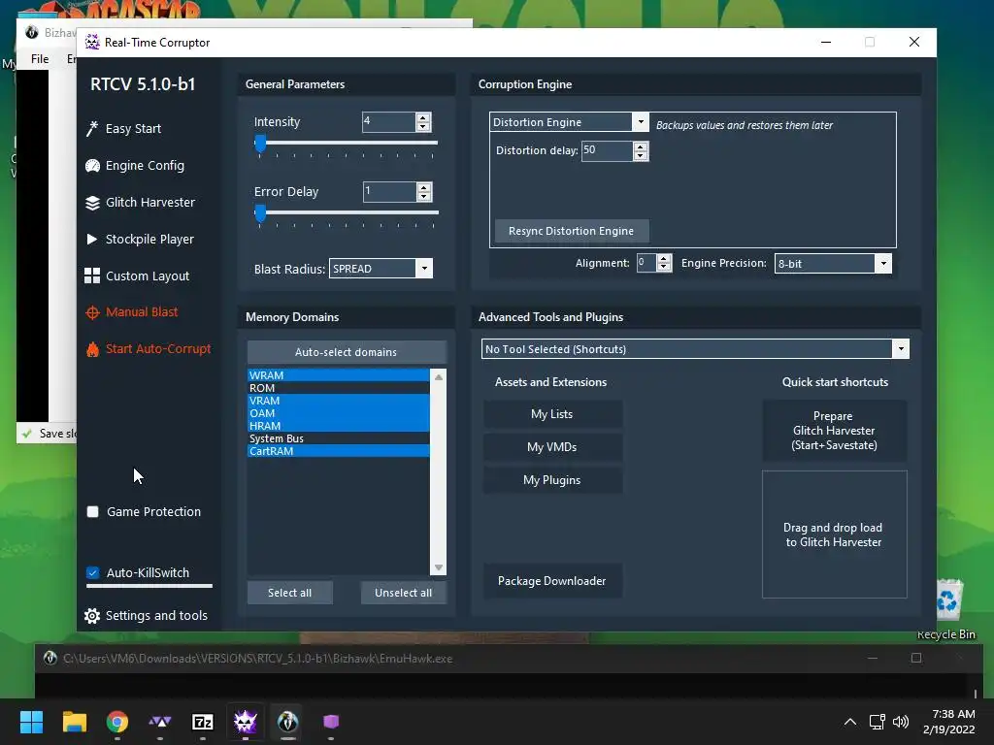Click the Real-Time Corruptor title bar logo
This screenshot has height=745, width=994.
click(x=92, y=42)
